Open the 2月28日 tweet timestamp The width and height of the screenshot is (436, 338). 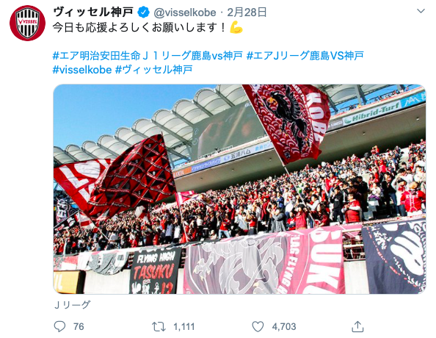[247, 12]
